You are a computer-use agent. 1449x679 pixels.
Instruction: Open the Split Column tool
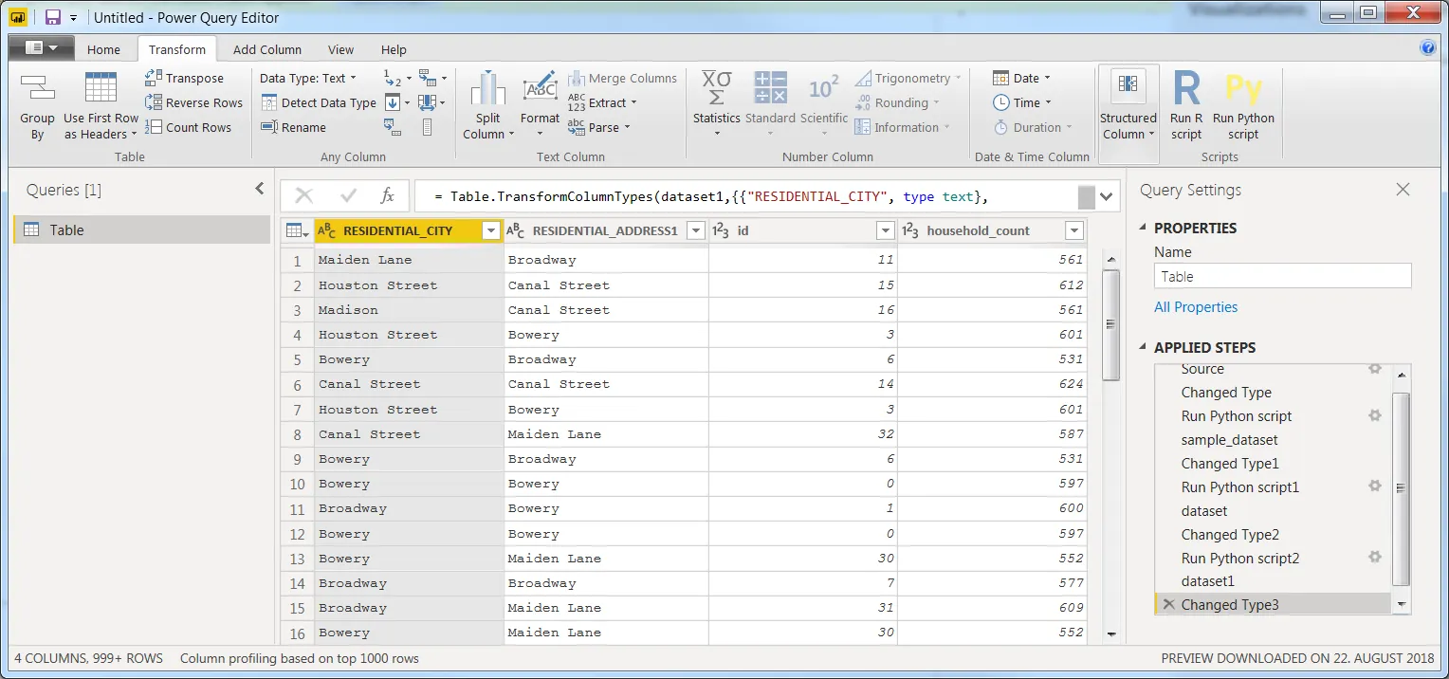(x=488, y=106)
